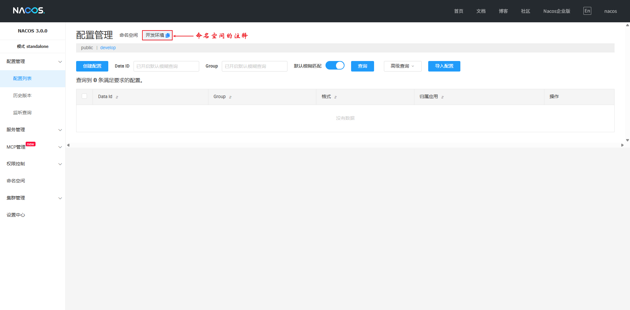
Task: Click the 创建配置 button
Action: coord(92,66)
